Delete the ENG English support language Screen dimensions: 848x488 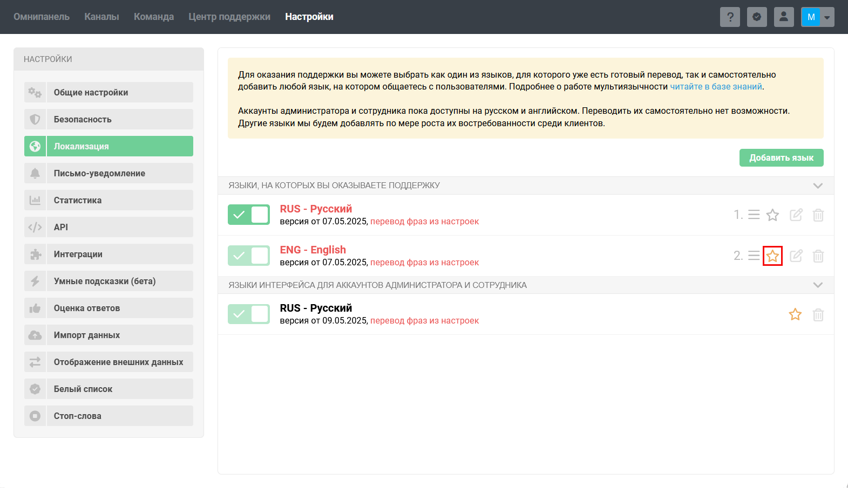click(818, 256)
